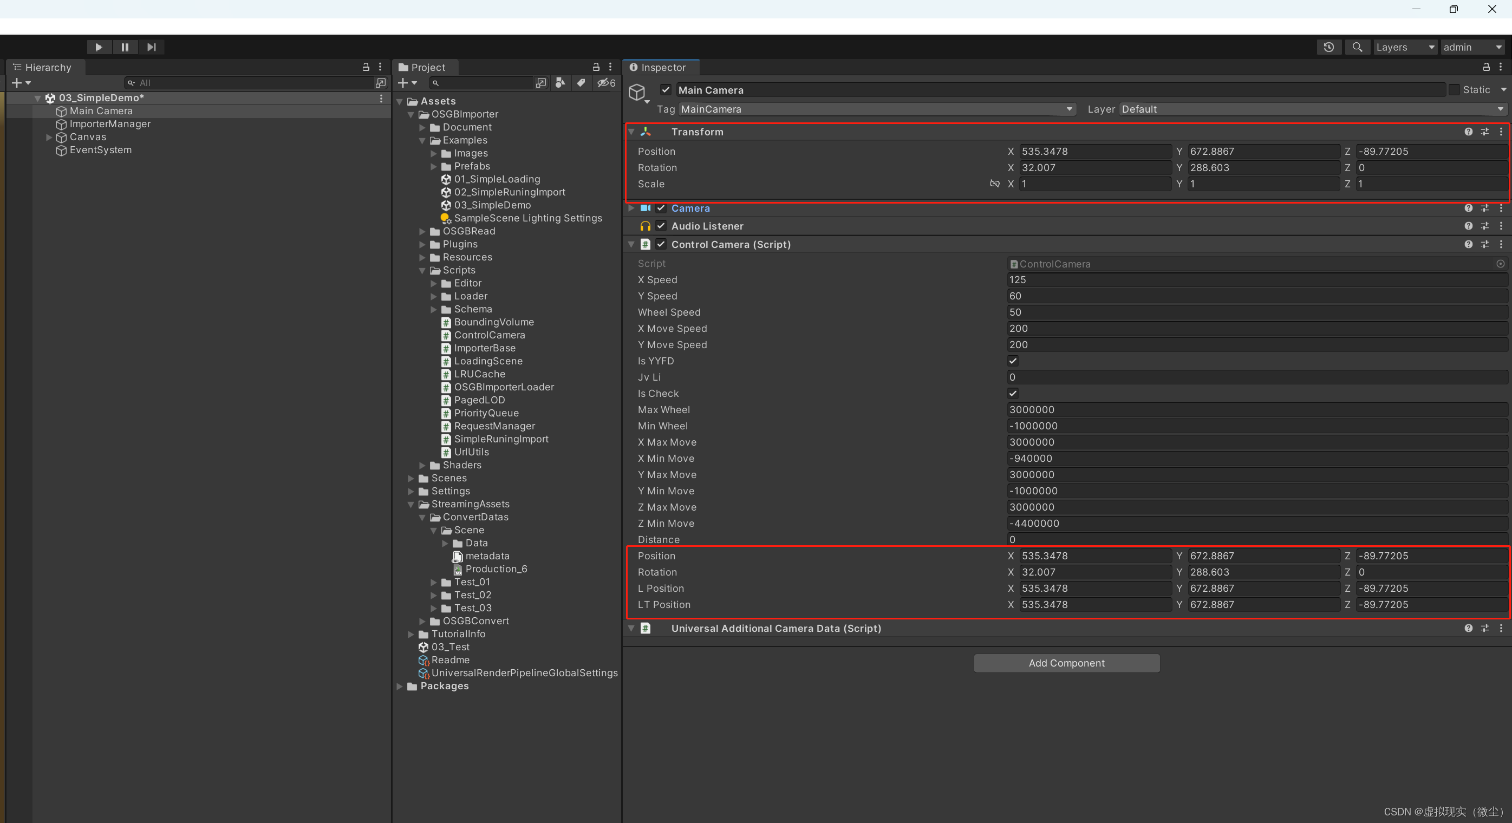
Task: Click the link icon to constrain Scale proportions
Action: (994, 184)
